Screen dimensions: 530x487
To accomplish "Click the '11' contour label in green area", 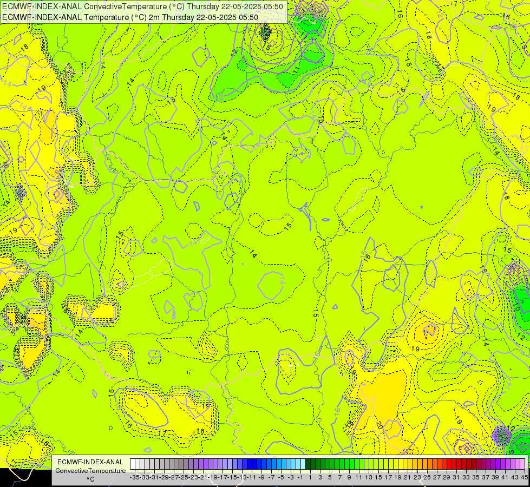I will pyautogui.click(x=297, y=70).
